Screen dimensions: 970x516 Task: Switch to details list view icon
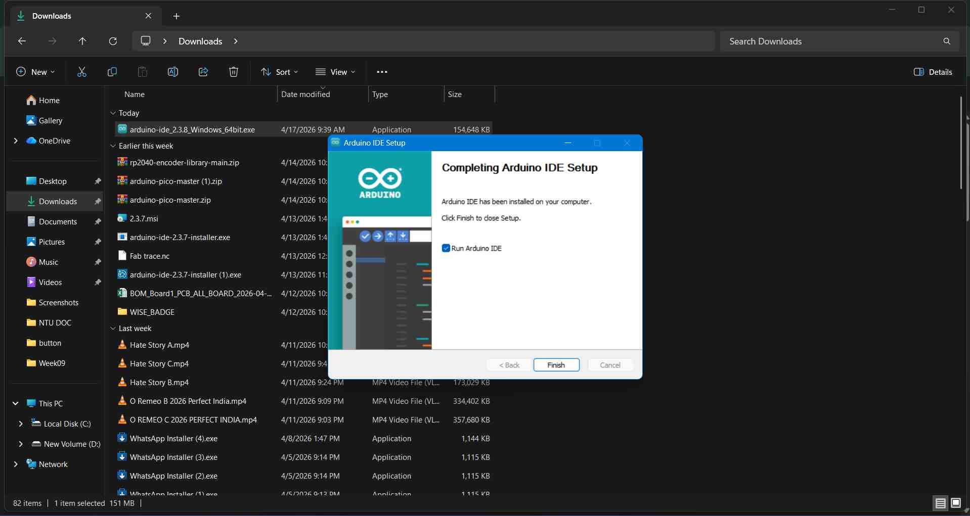[940, 503]
